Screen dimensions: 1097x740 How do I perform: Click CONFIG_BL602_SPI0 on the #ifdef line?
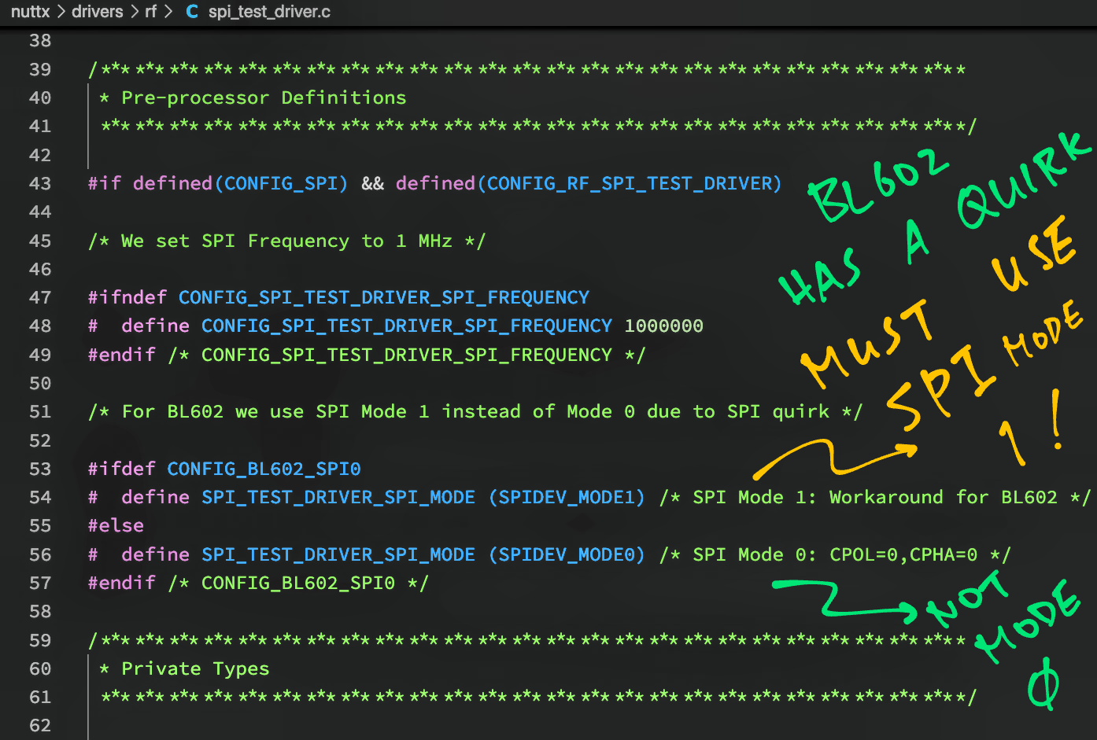click(264, 469)
